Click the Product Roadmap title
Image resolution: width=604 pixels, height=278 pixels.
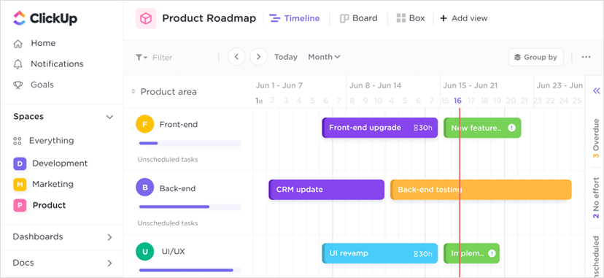click(x=209, y=18)
